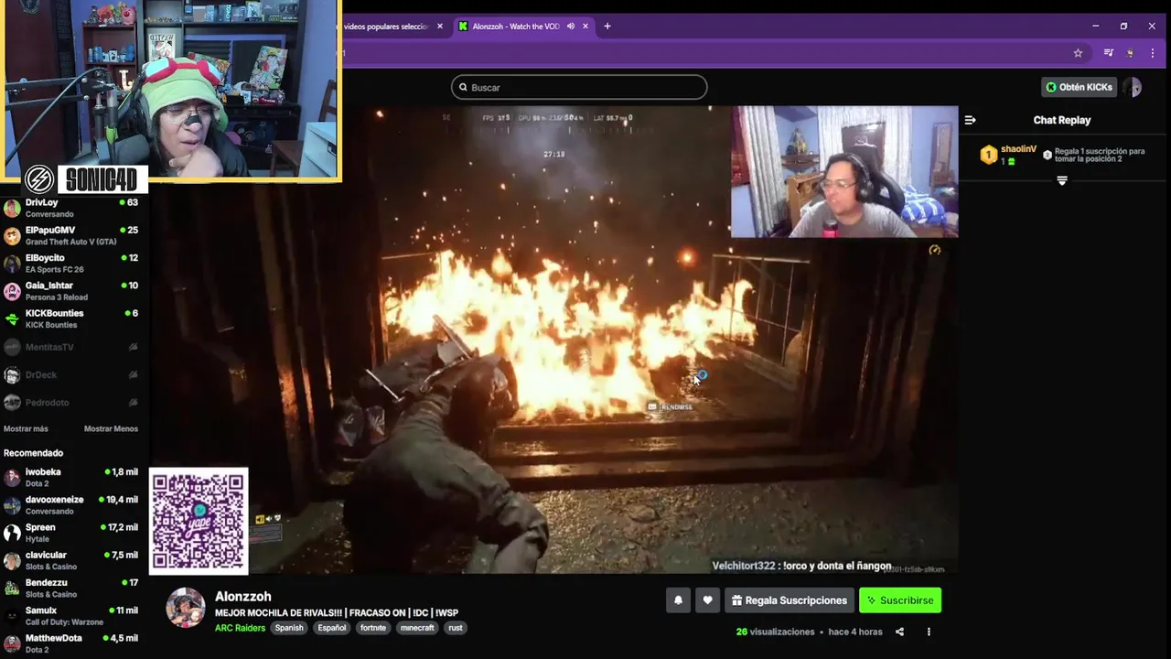1171x659 pixels.
Task: Restore down the browser window
Action: 1123,26
